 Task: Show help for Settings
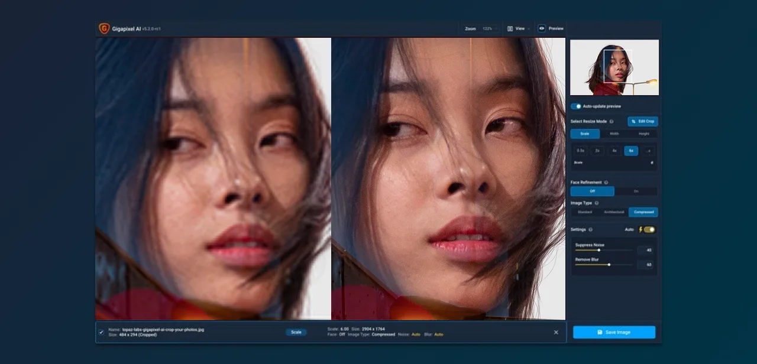click(x=591, y=229)
